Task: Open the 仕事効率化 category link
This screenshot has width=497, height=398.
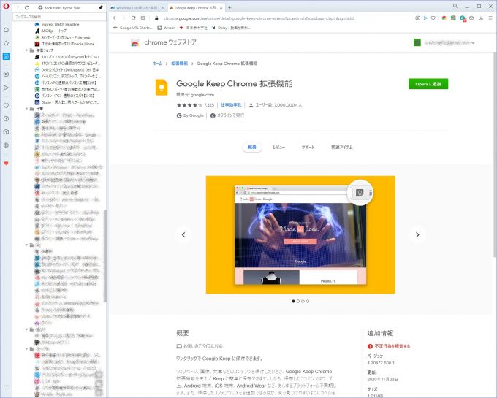Action: coord(231,105)
